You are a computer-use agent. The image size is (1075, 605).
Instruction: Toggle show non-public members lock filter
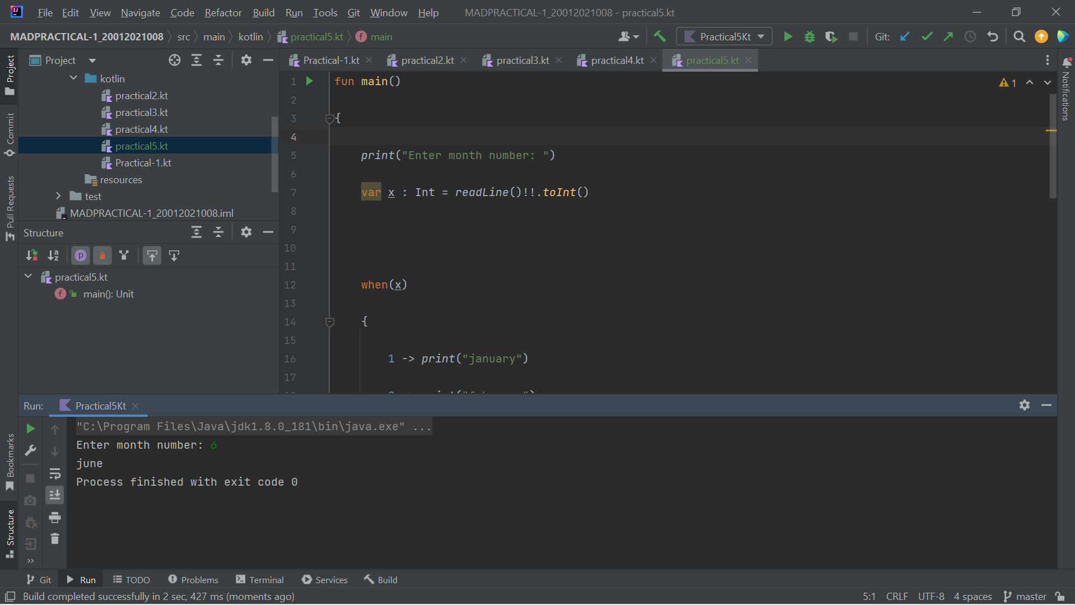[102, 255]
